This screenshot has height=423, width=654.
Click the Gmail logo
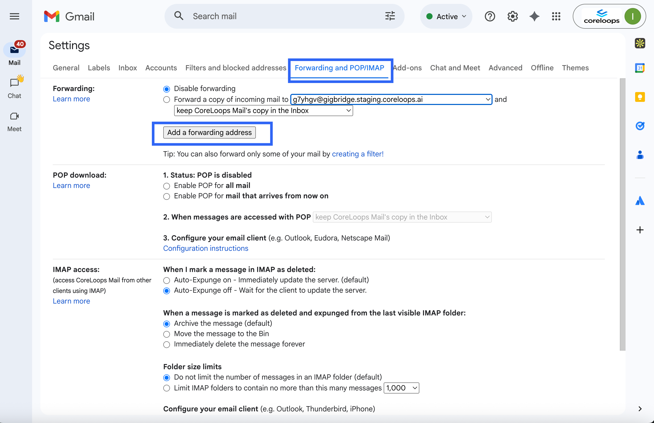pos(69,17)
